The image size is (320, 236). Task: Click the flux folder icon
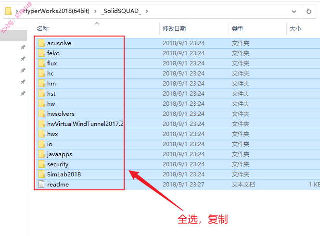42,63
